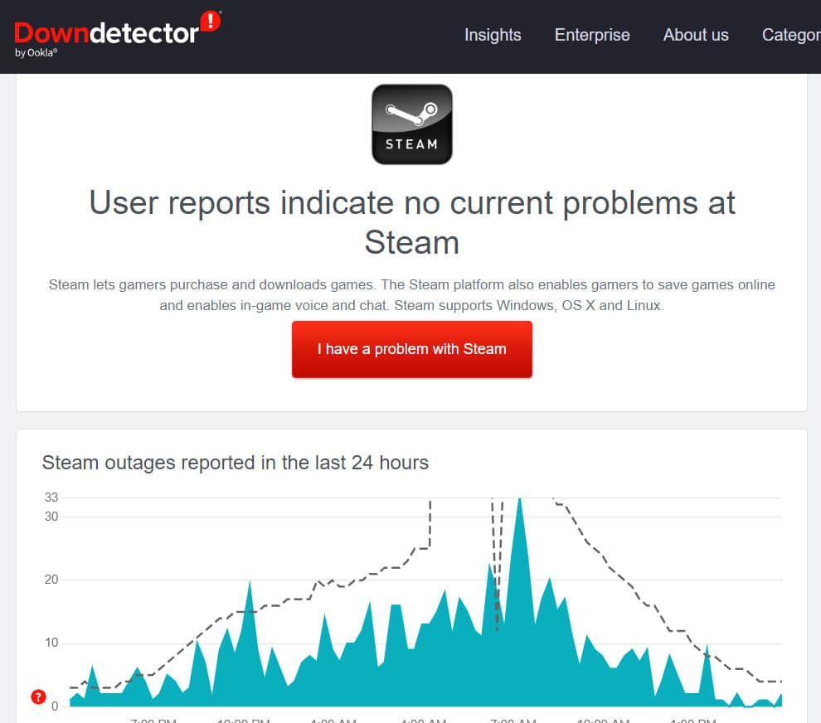Screen dimensions: 821x723
Task: Click the Steam description paragraph
Action: (x=412, y=295)
